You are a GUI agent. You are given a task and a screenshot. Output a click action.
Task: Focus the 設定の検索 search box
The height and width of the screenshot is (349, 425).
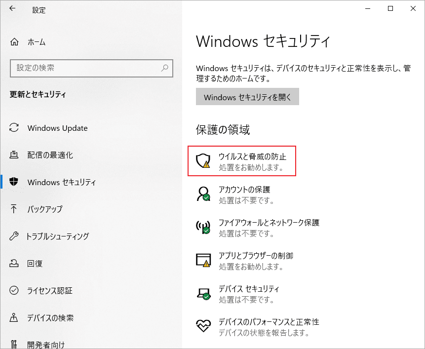pos(91,68)
